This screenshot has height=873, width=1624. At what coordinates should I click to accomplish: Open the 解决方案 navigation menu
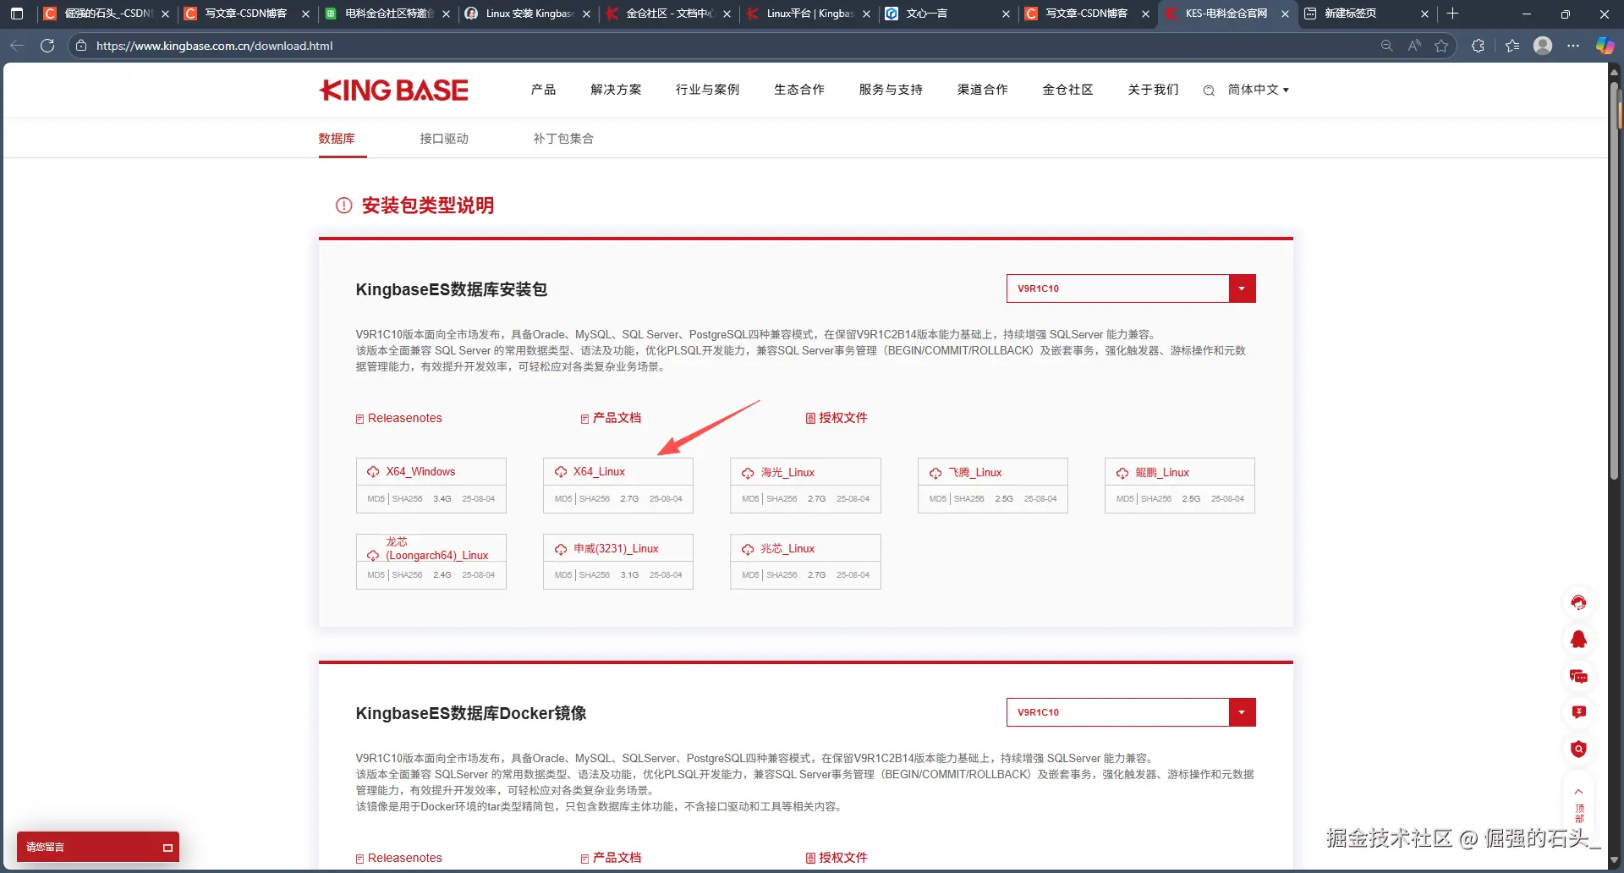click(x=616, y=90)
